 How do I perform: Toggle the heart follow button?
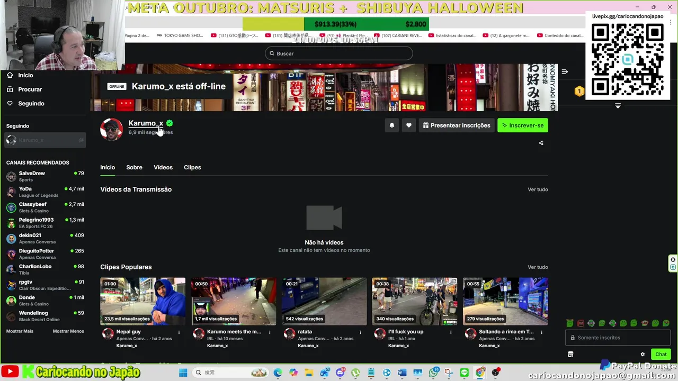point(408,125)
